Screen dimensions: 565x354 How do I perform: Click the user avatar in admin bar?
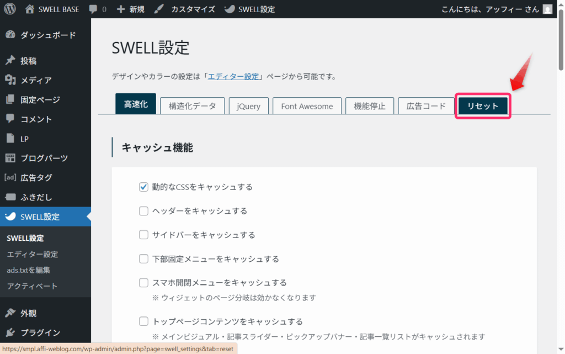547,9
